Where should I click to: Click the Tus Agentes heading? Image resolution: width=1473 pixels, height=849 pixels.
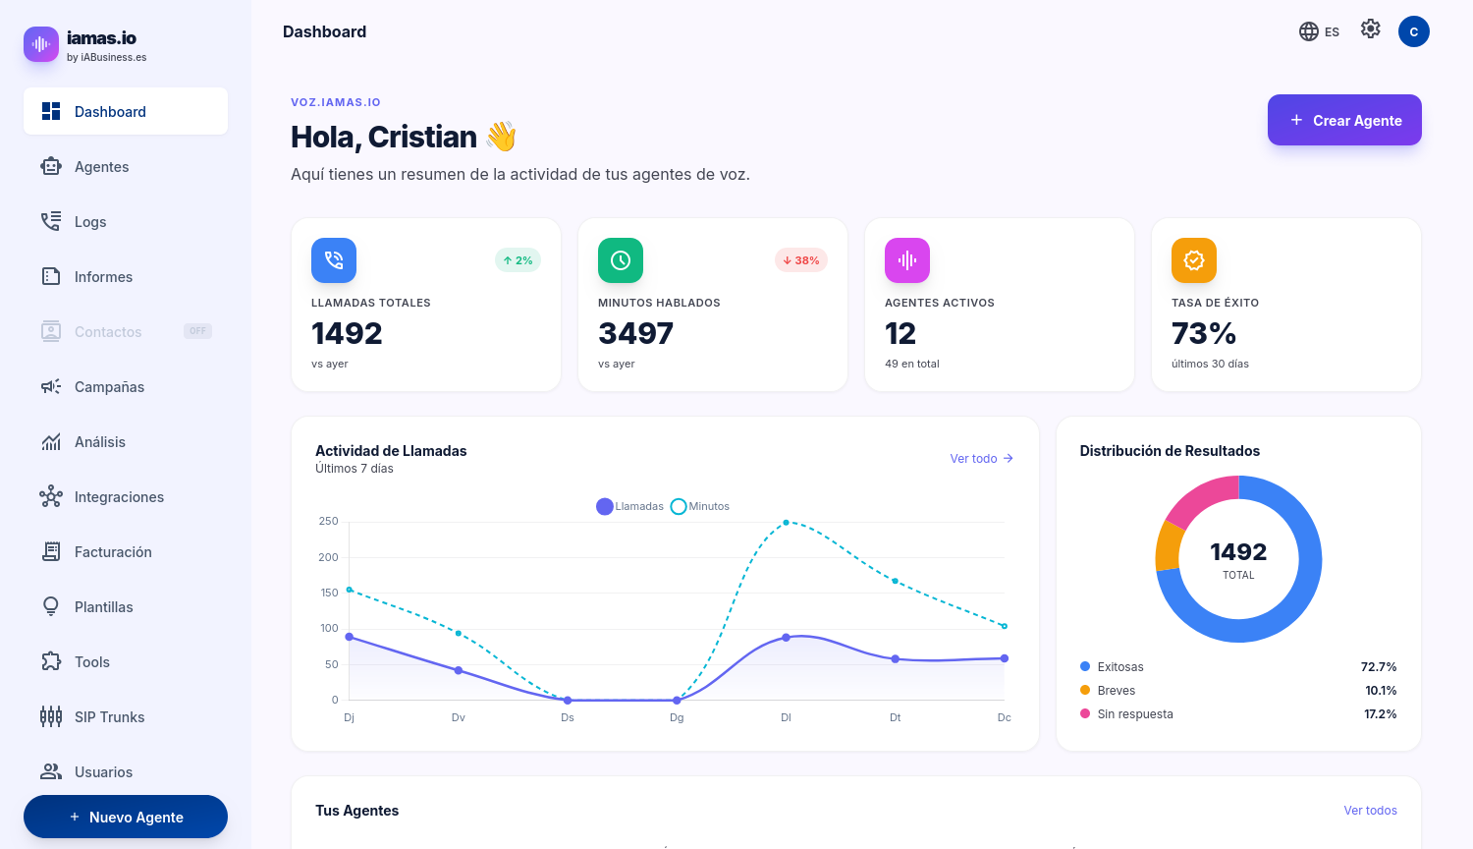pyautogui.click(x=357, y=811)
